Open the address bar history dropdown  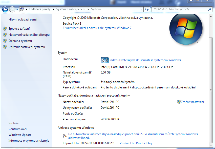click(x=141, y=9)
